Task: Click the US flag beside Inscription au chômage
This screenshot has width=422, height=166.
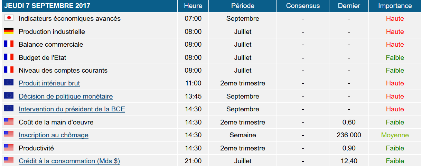Action: pos(9,135)
